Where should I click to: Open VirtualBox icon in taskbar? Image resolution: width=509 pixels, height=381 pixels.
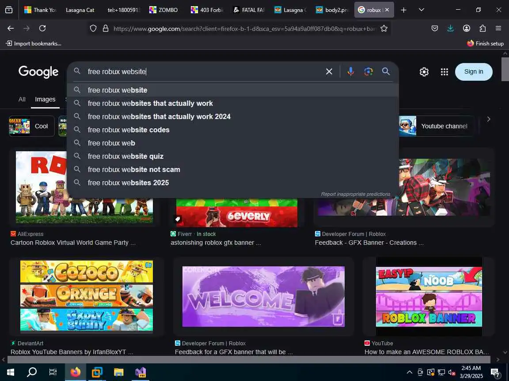click(x=97, y=372)
